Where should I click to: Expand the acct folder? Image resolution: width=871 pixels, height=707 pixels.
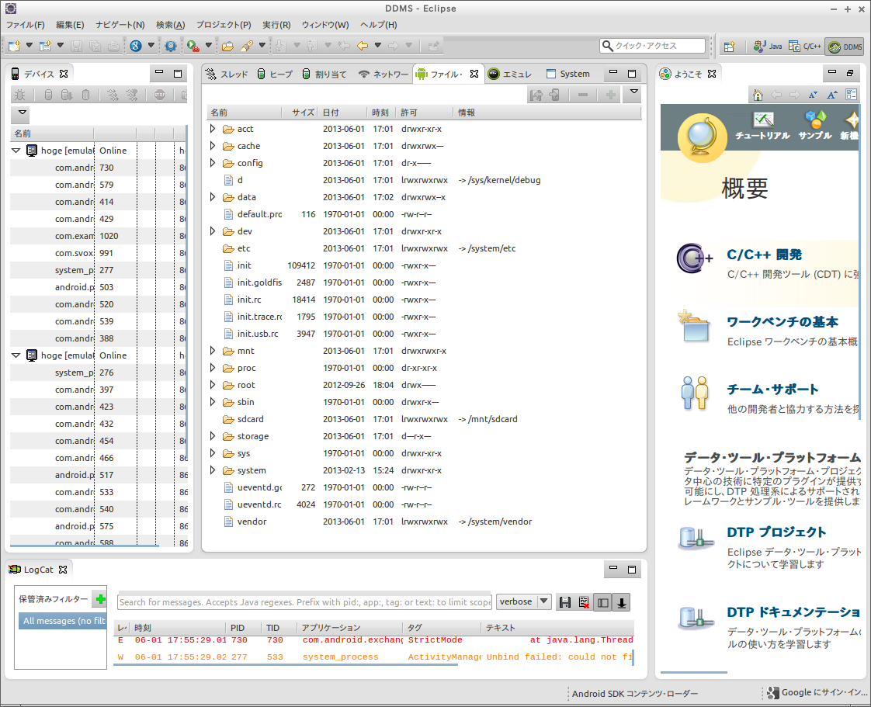(x=213, y=129)
